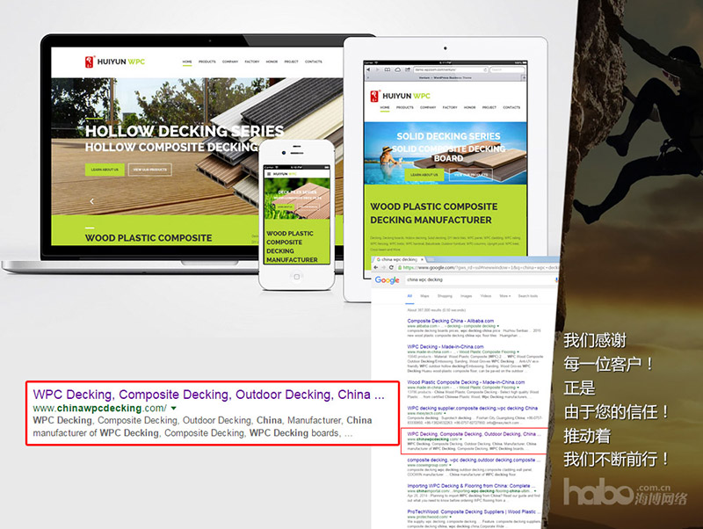Open the Search tools menu on Google
The width and height of the screenshot is (703, 529).
coord(529,296)
